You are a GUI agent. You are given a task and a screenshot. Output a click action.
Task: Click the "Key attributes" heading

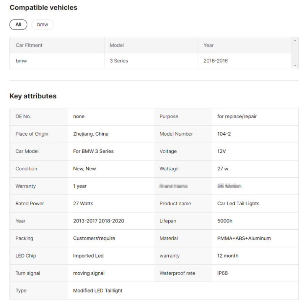pyautogui.click(x=33, y=96)
